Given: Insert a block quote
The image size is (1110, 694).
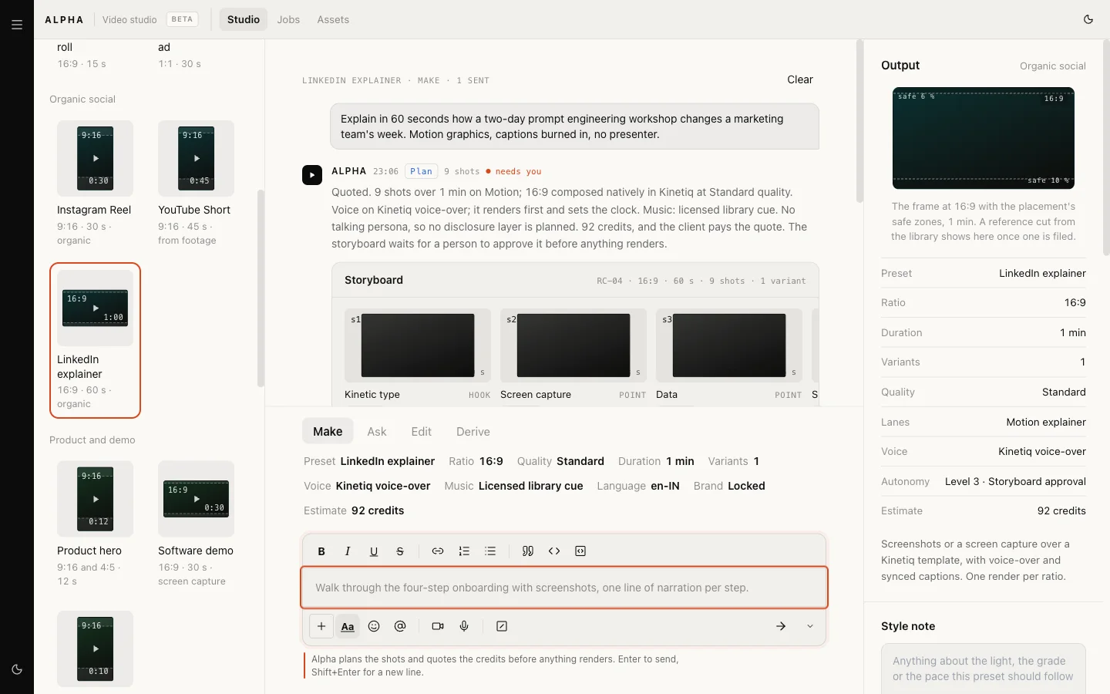Looking at the screenshot, I should click(x=528, y=551).
